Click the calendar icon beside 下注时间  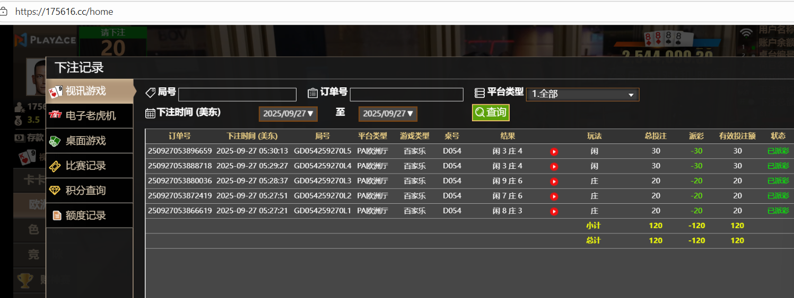tap(150, 113)
